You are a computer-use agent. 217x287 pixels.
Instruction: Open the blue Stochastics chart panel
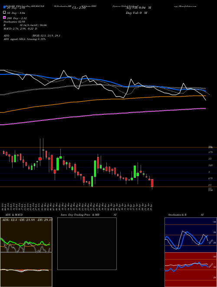[191, 235]
